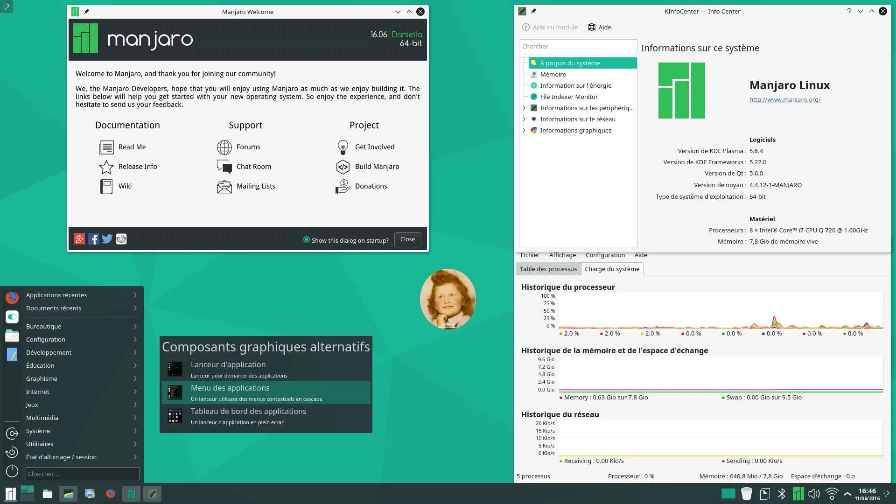The height and width of the screenshot is (504, 896).
Task: Close the Manjaro Welcome dialog via Close button
Action: click(x=407, y=239)
